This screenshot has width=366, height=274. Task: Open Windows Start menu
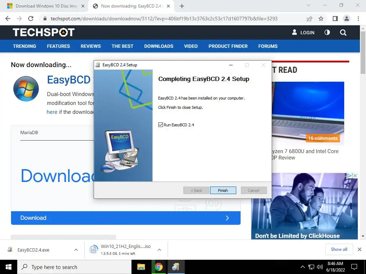click(x=9, y=267)
